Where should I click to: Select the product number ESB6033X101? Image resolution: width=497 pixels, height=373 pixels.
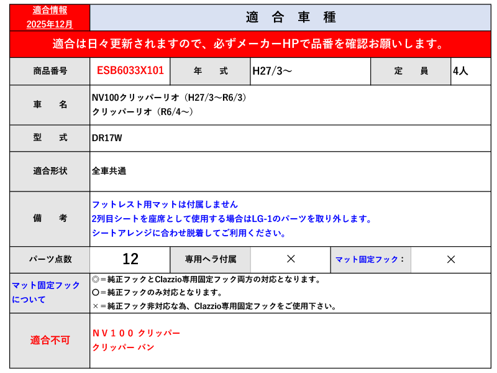130,71
